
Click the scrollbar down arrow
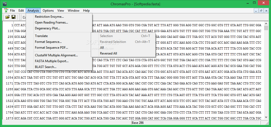click(266, 117)
